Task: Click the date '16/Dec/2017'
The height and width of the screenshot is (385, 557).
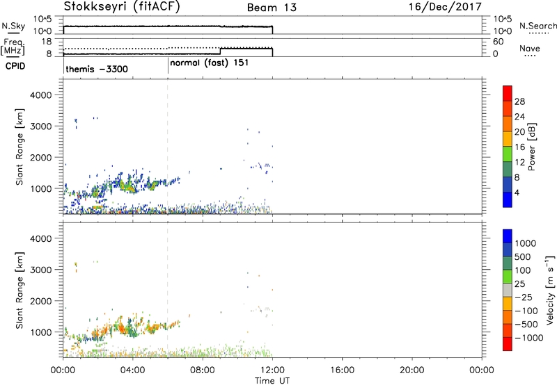Action: coord(445,6)
